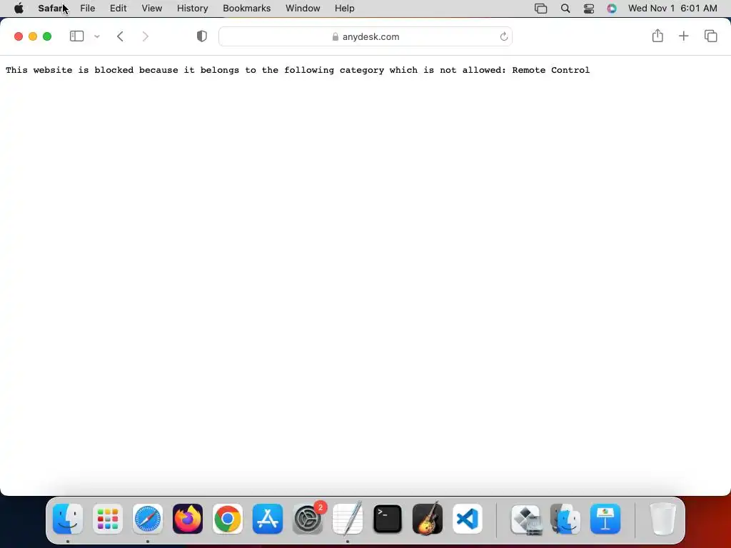The width and height of the screenshot is (731, 548).
Task: Open the App Store from the Dock
Action: 268,519
